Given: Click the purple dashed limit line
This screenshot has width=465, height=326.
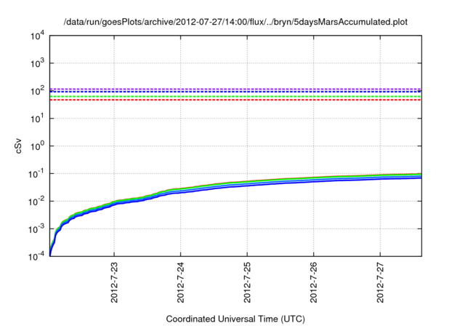Looking at the screenshot, I should [x=235, y=89].
